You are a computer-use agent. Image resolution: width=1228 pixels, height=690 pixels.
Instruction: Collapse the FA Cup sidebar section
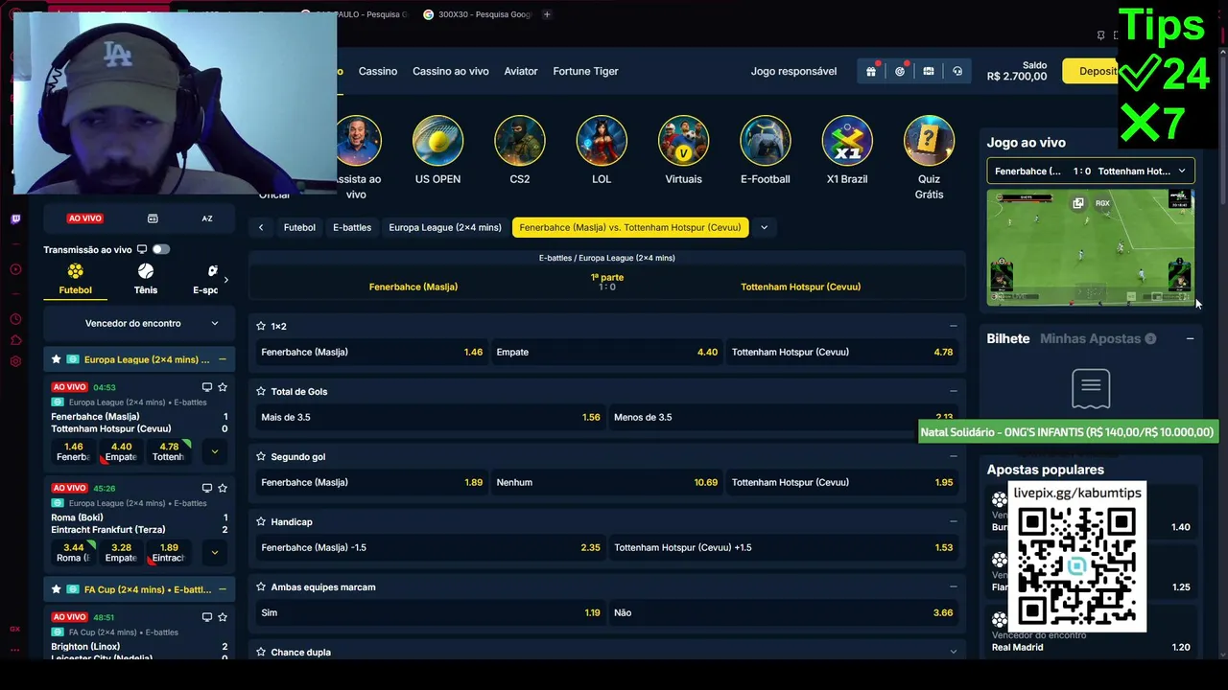[223, 589]
